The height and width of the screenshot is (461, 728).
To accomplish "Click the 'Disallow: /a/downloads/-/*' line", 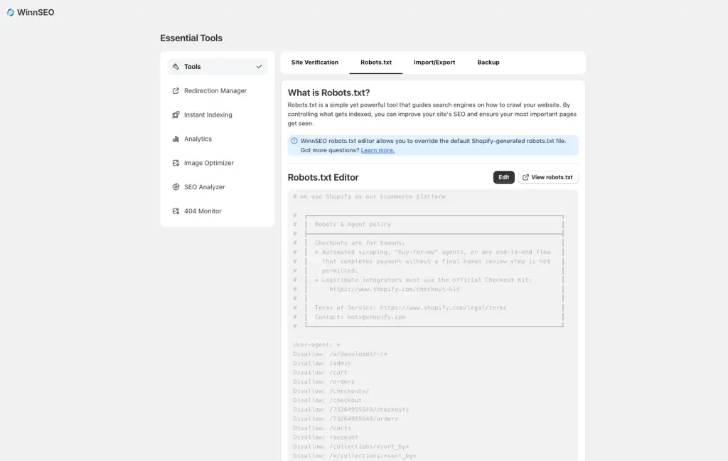I will click(x=340, y=354).
